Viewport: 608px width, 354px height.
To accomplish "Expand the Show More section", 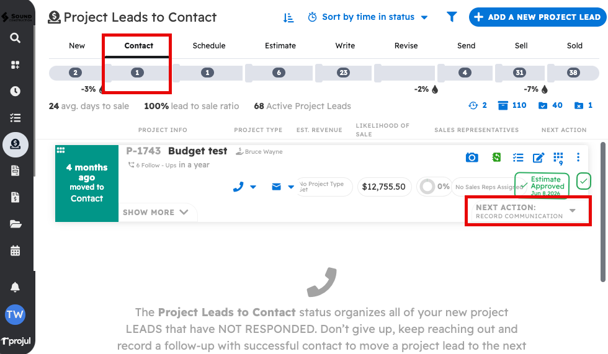I will (x=156, y=212).
